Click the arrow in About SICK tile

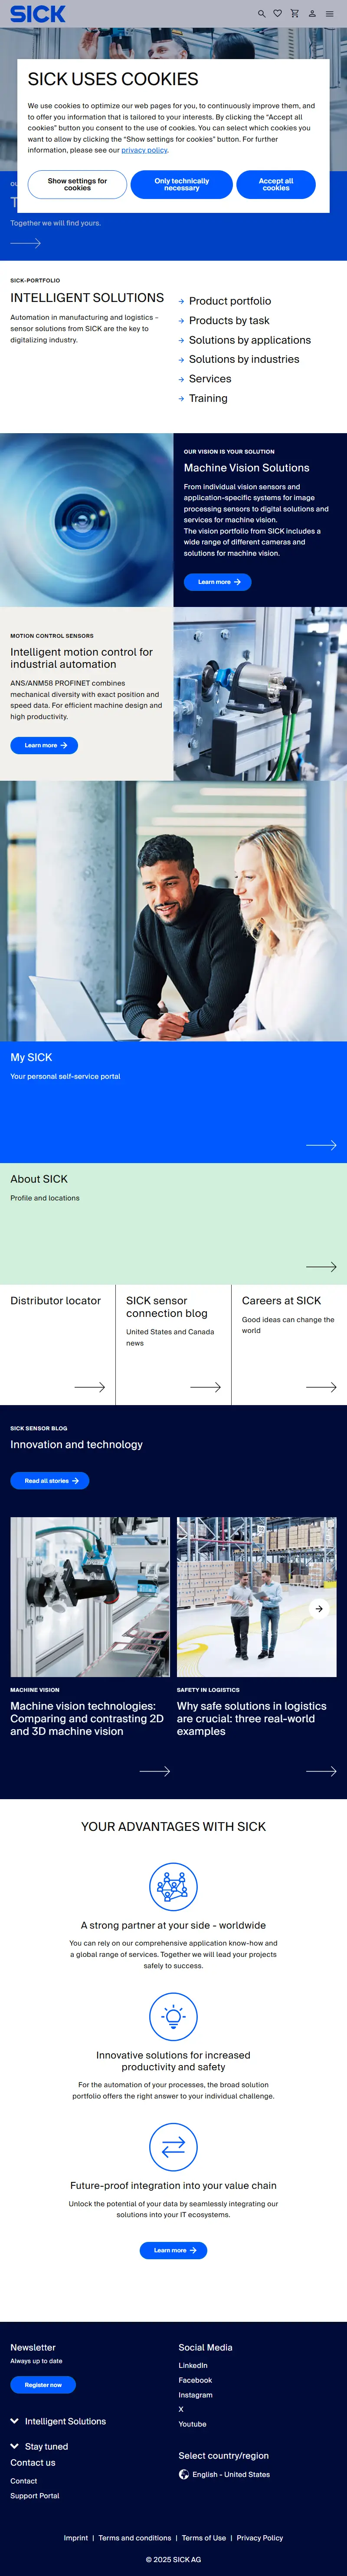321,1267
